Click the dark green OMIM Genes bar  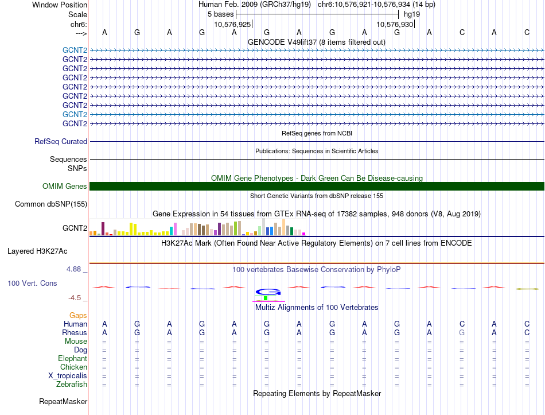click(317, 186)
